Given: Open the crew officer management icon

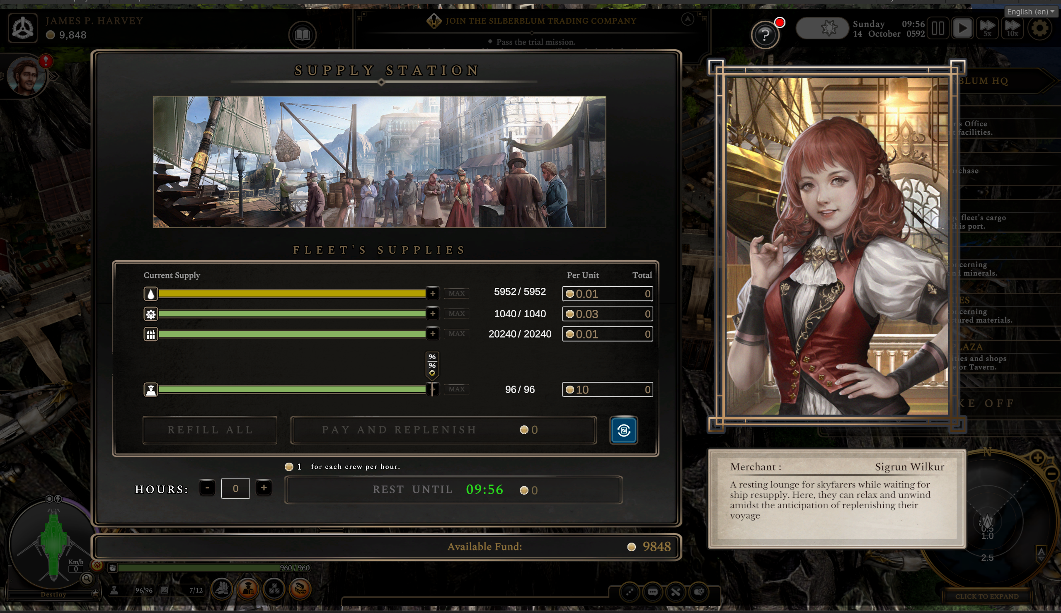Looking at the screenshot, I should coord(248,589).
